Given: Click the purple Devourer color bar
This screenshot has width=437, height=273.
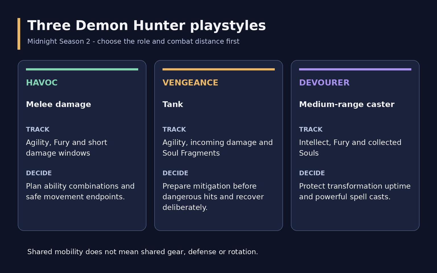Looking at the screenshot, I should [x=355, y=69].
